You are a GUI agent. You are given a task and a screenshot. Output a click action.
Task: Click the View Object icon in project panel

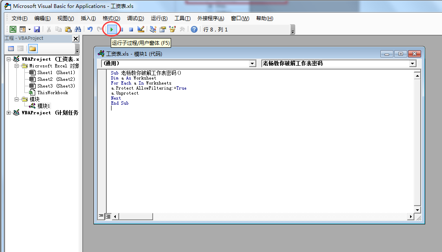(x=20, y=49)
